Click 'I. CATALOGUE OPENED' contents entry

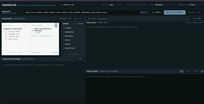coord(12,32)
